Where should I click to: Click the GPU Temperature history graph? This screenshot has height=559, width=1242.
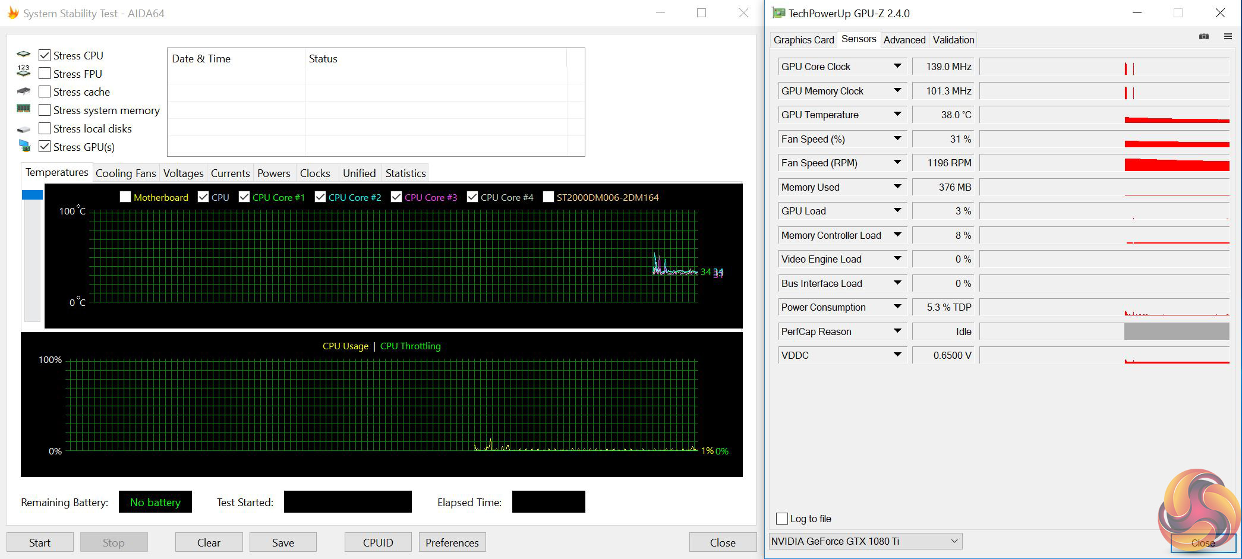pyautogui.click(x=1104, y=115)
